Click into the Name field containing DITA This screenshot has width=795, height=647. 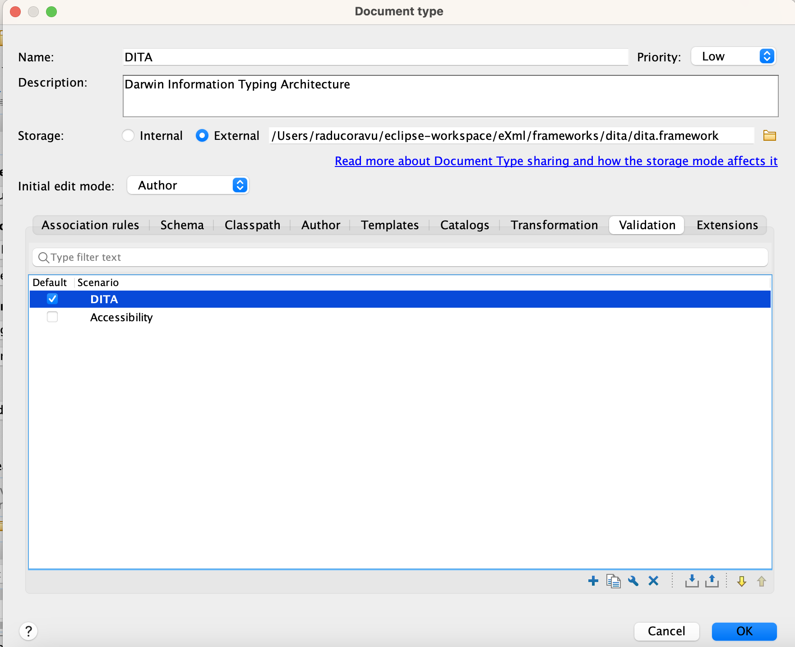click(375, 57)
